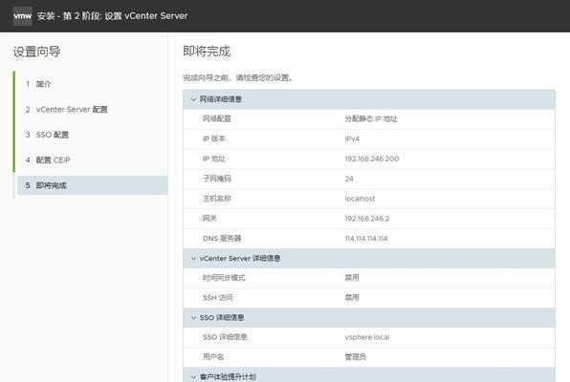Click the 网关 row label

209,219
